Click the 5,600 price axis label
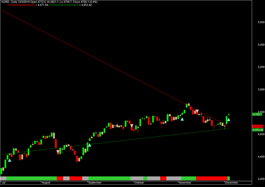The height and width of the screenshot is (187, 265). coord(261,22)
